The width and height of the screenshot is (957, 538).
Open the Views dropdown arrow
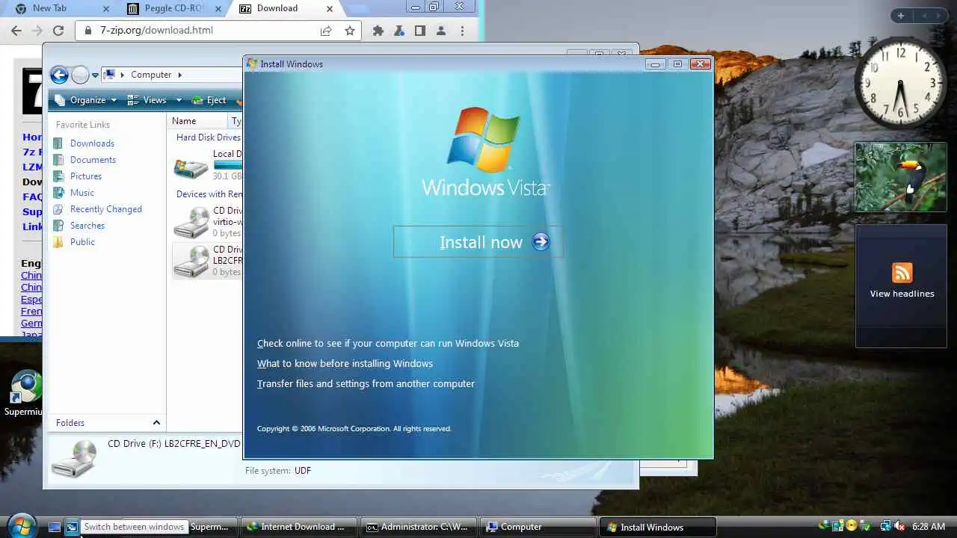179,100
